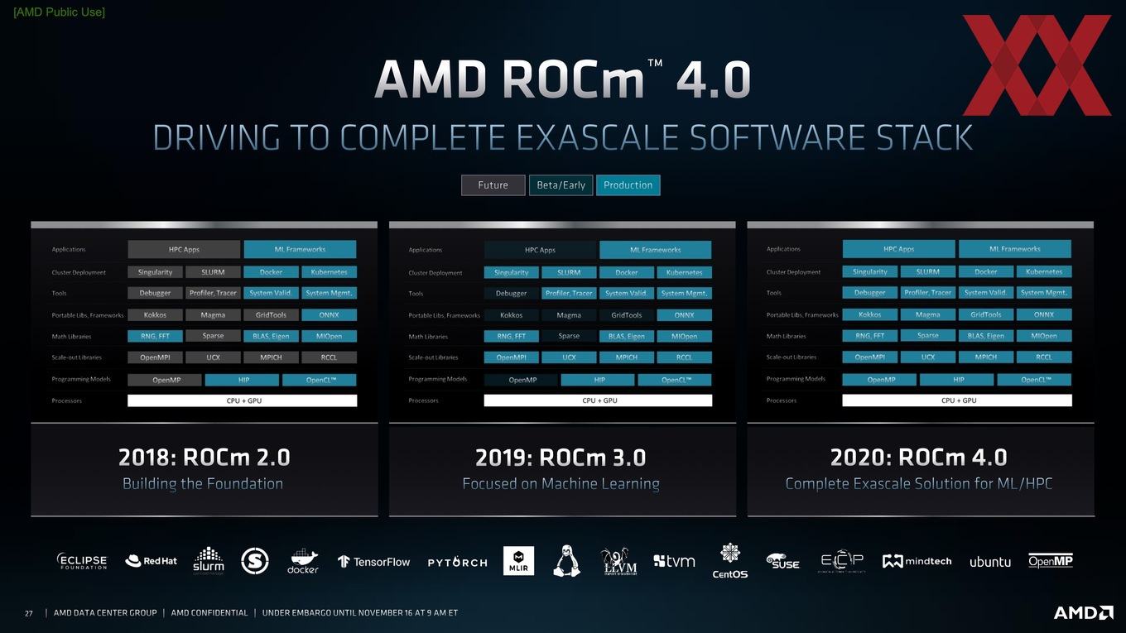This screenshot has height=633, width=1126.
Task: Click the Production legend key
Action: coord(628,185)
